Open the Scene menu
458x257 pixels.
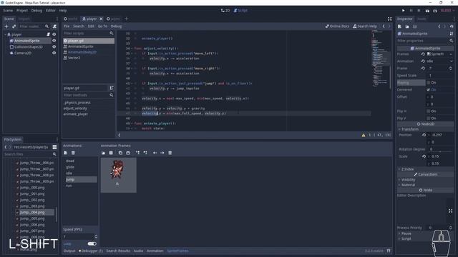tap(8, 11)
